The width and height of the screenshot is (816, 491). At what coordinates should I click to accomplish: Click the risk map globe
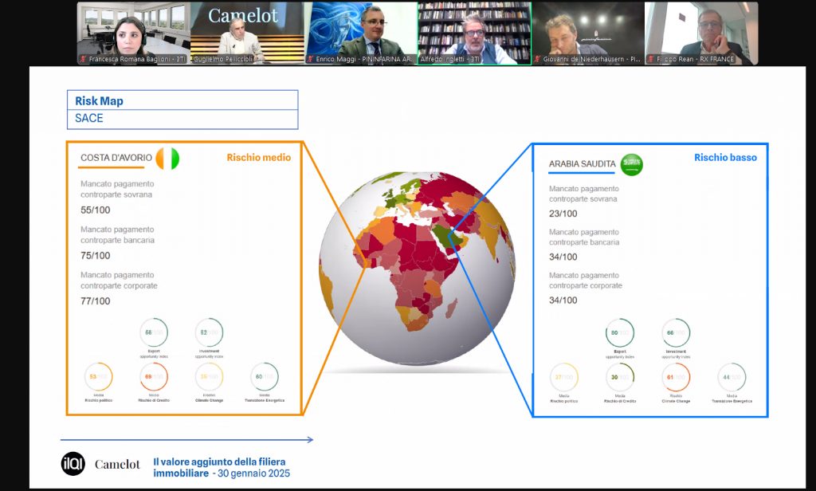pos(417,268)
